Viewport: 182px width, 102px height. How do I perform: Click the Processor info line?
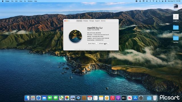[x=98, y=35]
